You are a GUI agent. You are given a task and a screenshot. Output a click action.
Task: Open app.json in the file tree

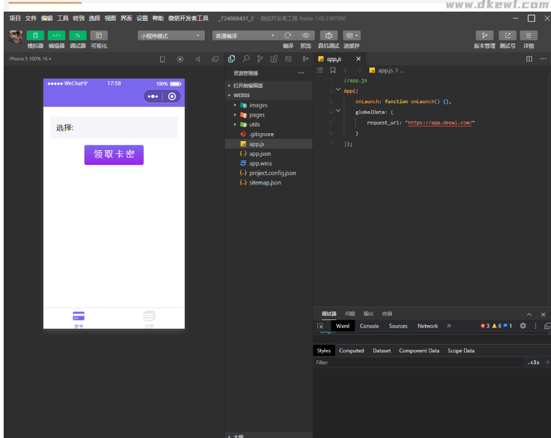click(x=259, y=154)
